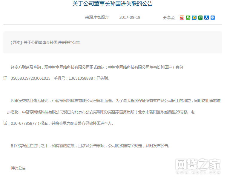The height and width of the screenshot is (177, 227).
Task: Share article via WeChat icon
Action: (x=188, y=18)
